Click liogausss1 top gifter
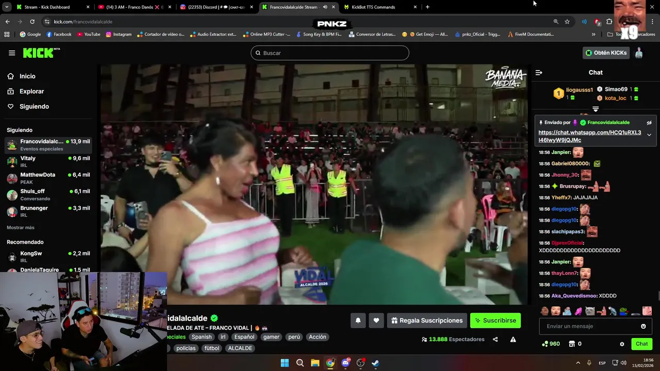The height and width of the screenshot is (371, 660). (x=580, y=90)
